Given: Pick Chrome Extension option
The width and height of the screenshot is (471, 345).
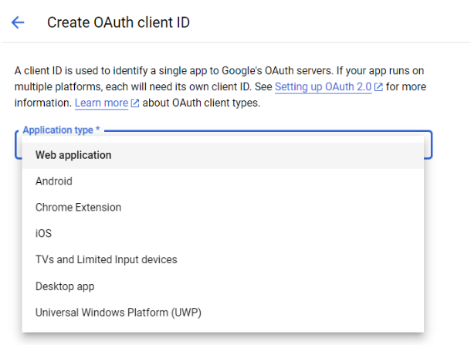Looking at the screenshot, I should tap(223, 208).
